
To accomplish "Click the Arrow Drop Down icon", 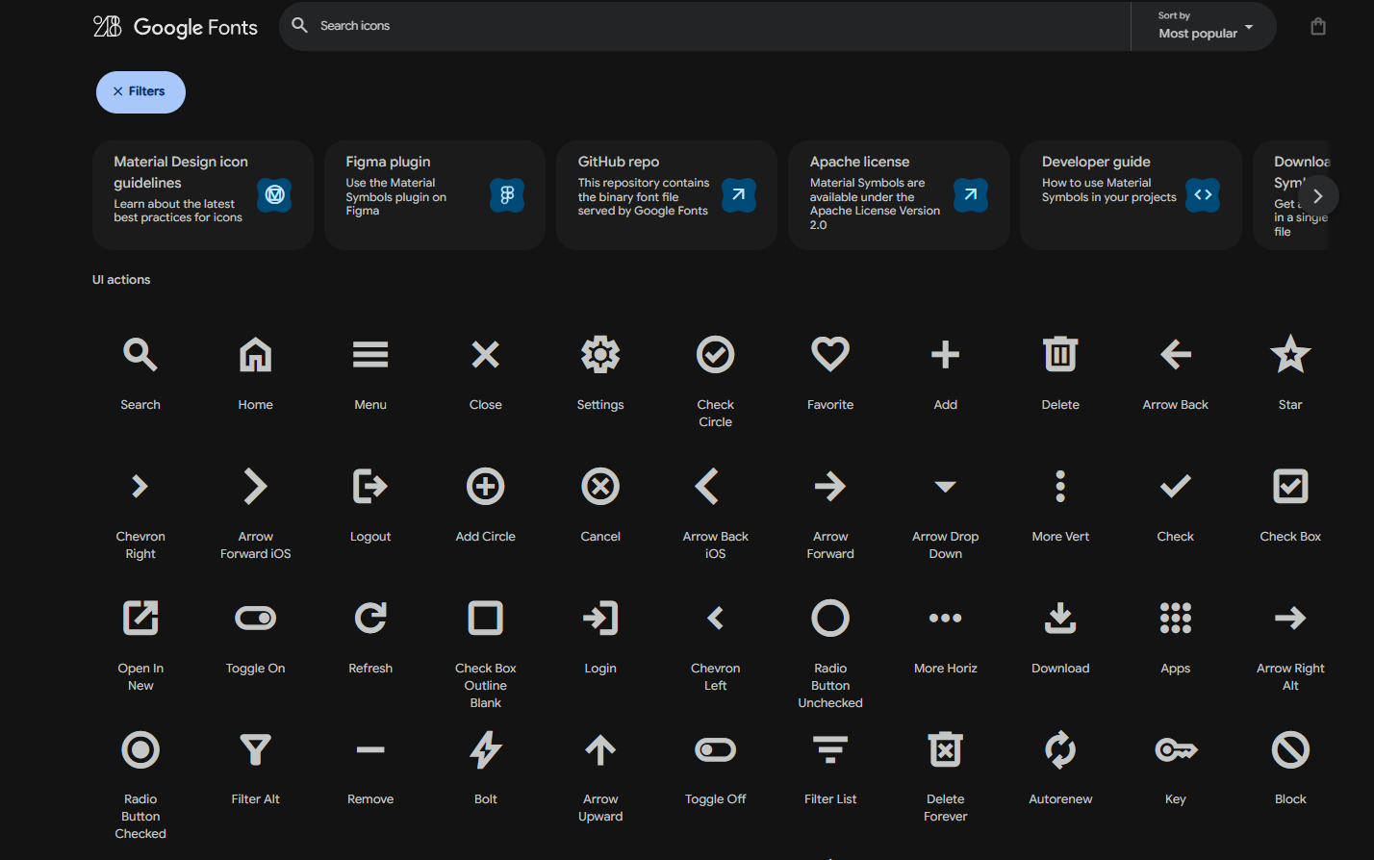I will click(x=945, y=486).
